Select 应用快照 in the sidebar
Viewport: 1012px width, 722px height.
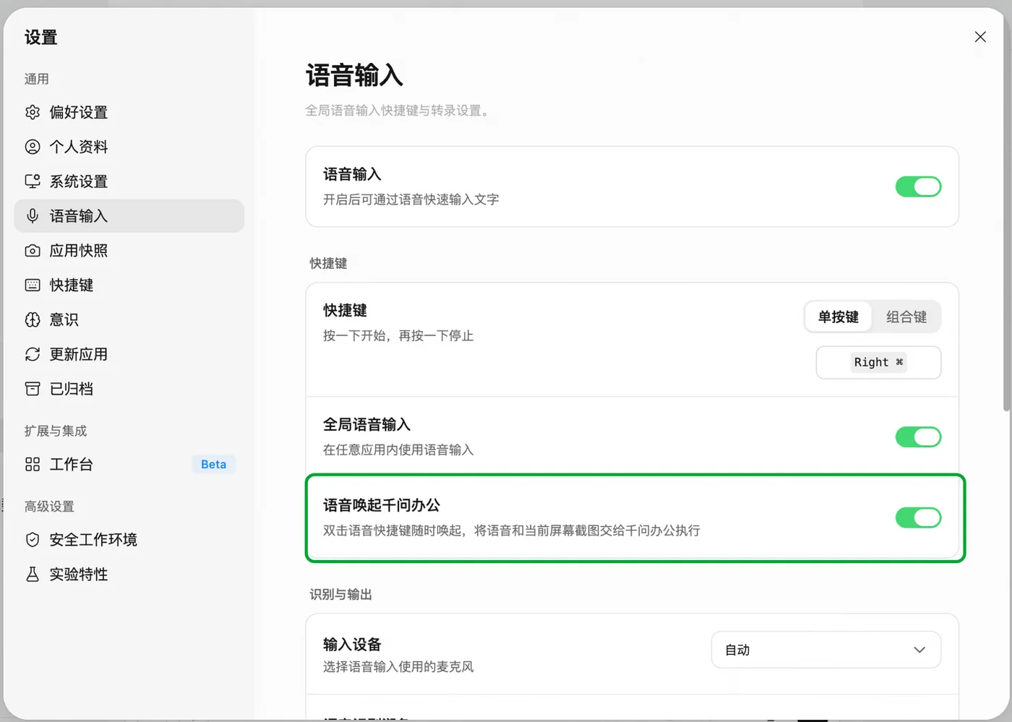[x=129, y=251]
